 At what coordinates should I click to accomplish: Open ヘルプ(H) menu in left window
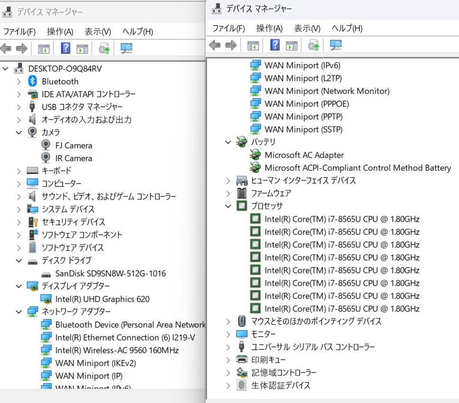point(138,32)
